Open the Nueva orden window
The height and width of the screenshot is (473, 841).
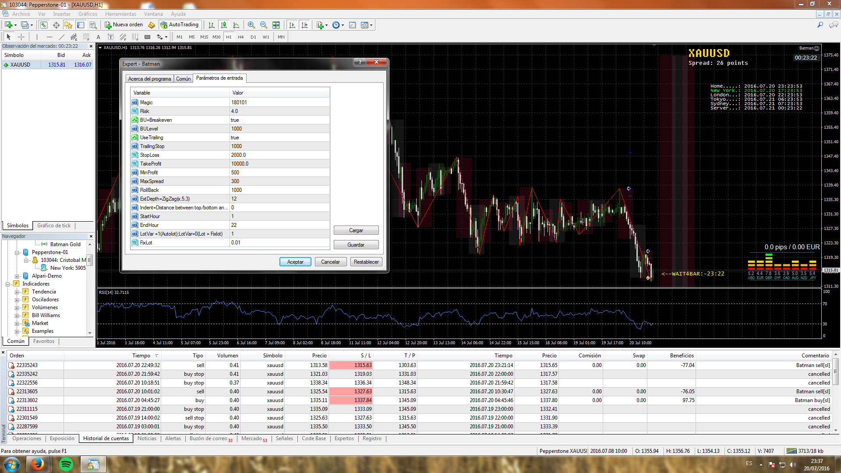(124, 25)
